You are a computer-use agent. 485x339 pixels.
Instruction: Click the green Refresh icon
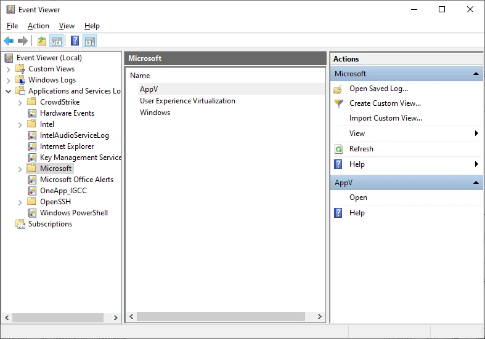click(339, 149)
